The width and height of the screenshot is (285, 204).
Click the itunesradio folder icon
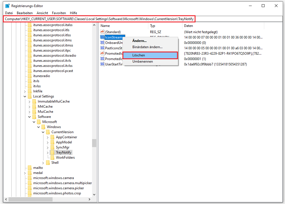pyautogui.click(x=30, y=76)
